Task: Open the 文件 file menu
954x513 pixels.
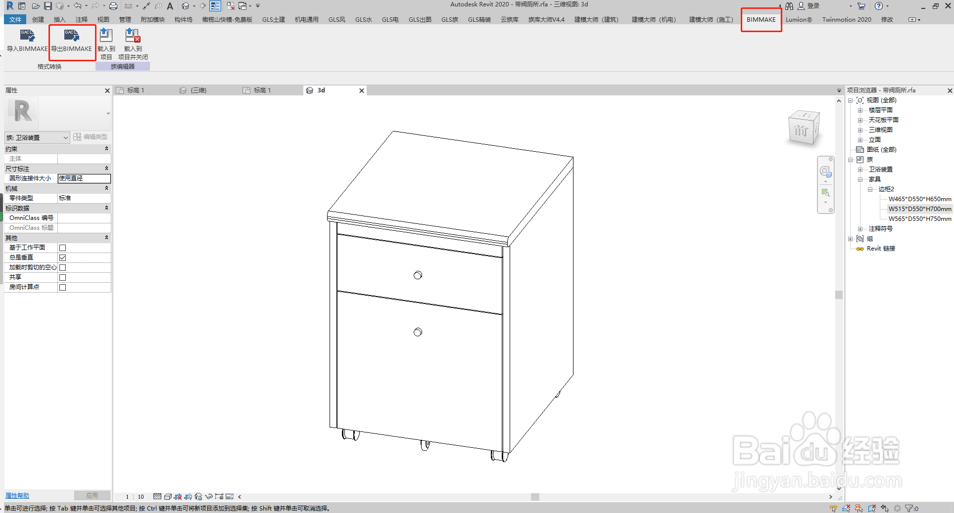Action: click(x=15, y=19)
